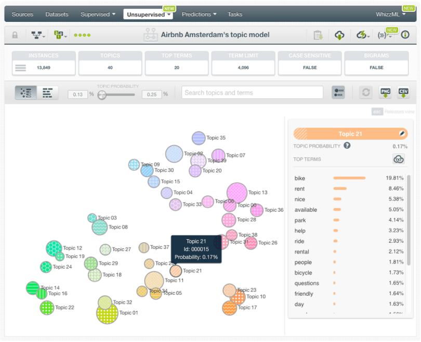Screen dimensions: 421x342
Task: Toggle the topic labels display button
Action: pyautogui.click(x=338, y=93)
